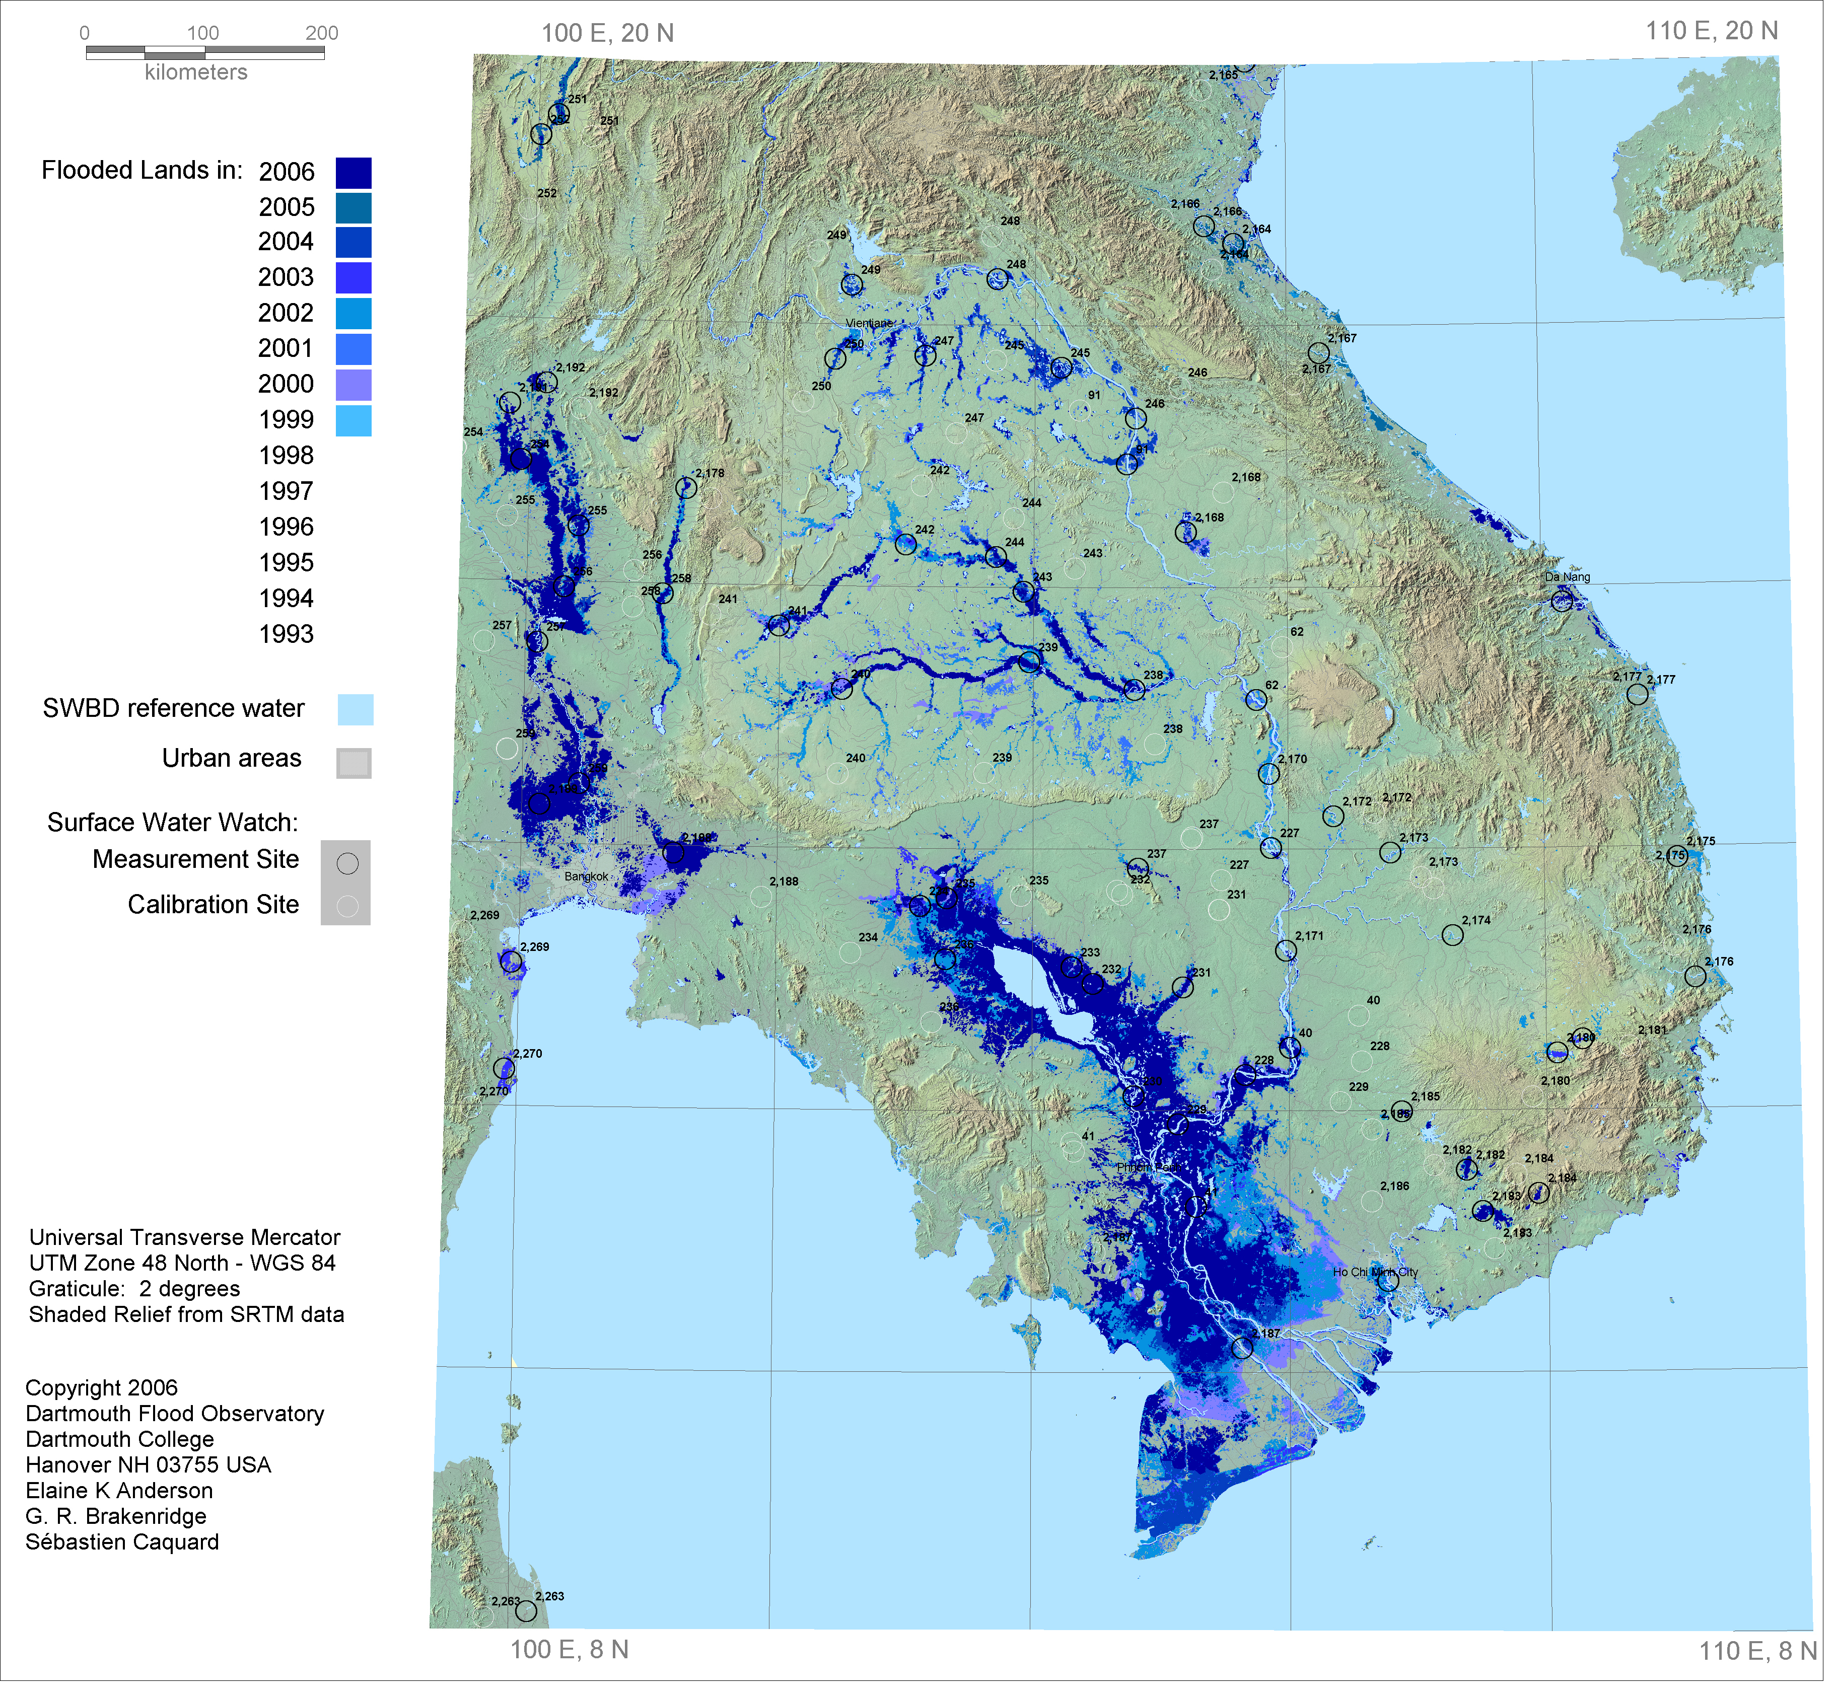Click the SWBD reference water swatch
The image size is (1837, 1694).
click(355, 710)
